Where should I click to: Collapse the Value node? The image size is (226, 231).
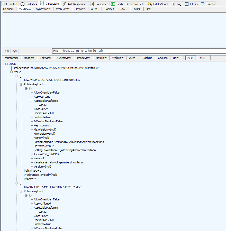(11, 72)
